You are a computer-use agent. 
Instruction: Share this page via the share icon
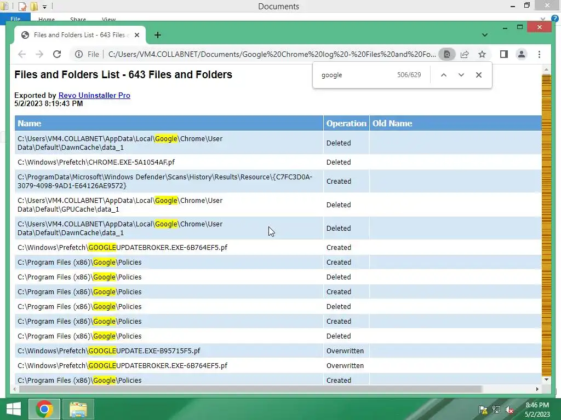pyautogui.click(x=465, y=54)
